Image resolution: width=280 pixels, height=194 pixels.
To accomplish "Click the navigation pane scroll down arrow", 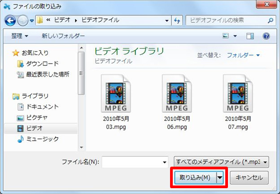I will 82,147.
